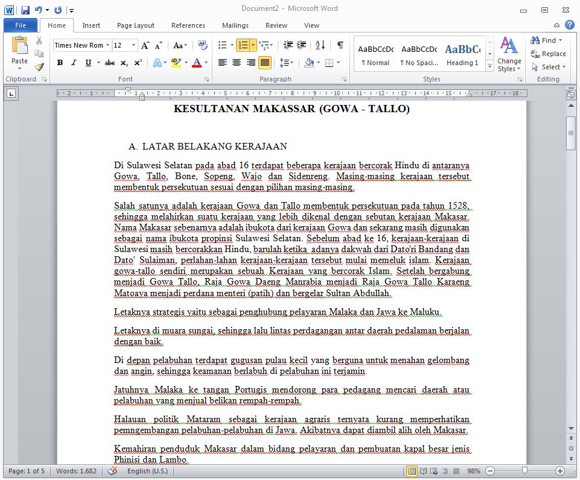Image resolution: width=580 pixels, height=480 pixels.
Task: Click the ruler tab selector box
Action: coord(11,94)
